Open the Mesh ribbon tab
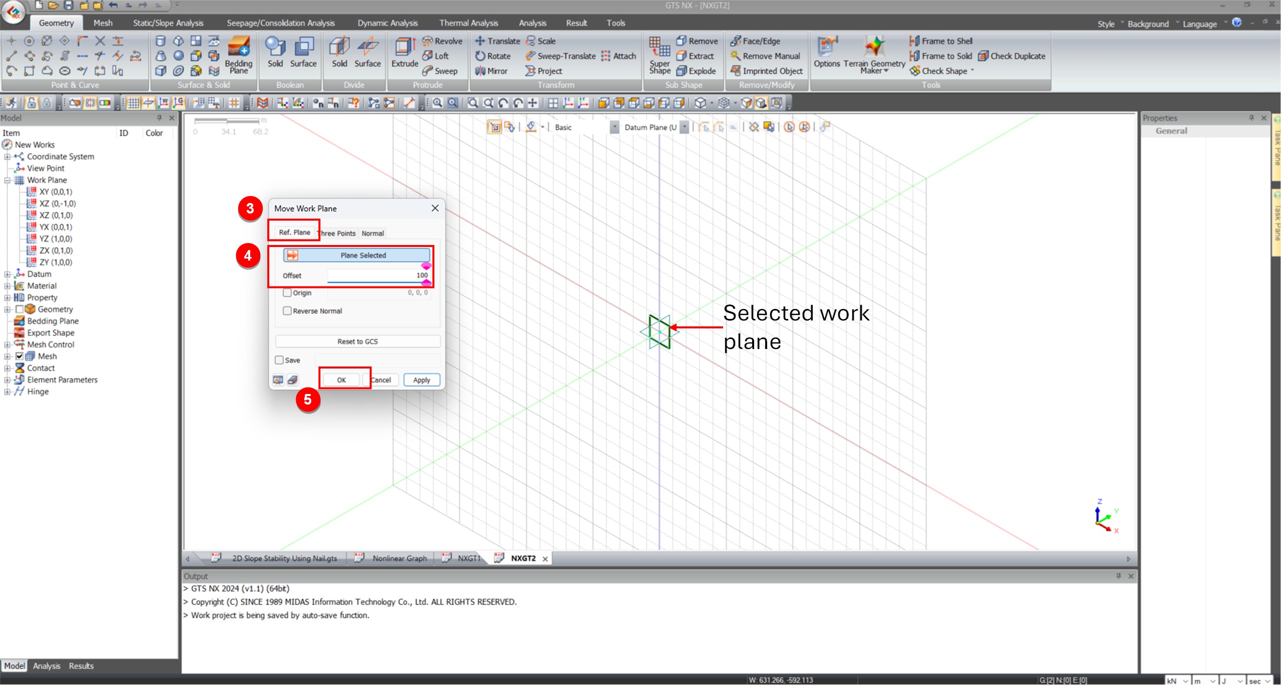1281x685 pixels. tap(103, 23)
